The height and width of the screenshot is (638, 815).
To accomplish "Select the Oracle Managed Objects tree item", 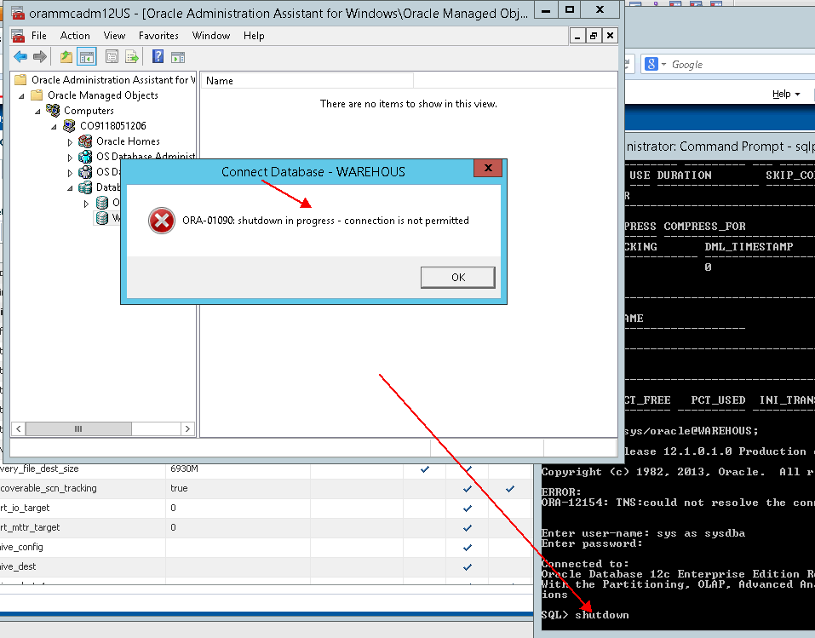I will (x=103, y=95).
